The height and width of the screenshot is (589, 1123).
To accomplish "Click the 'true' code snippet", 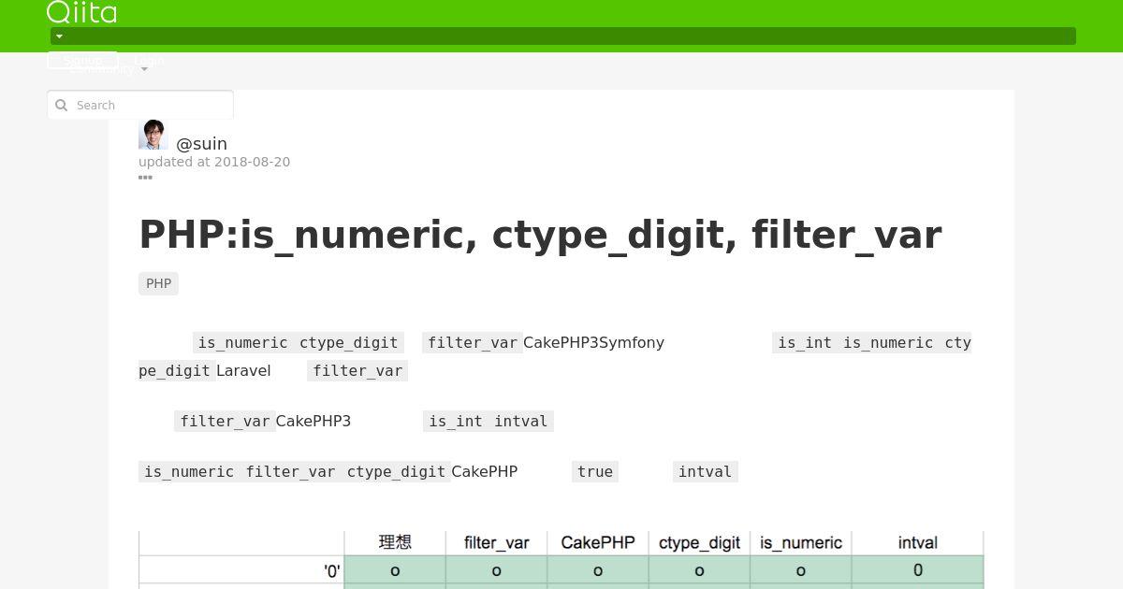I will [595, 472].
